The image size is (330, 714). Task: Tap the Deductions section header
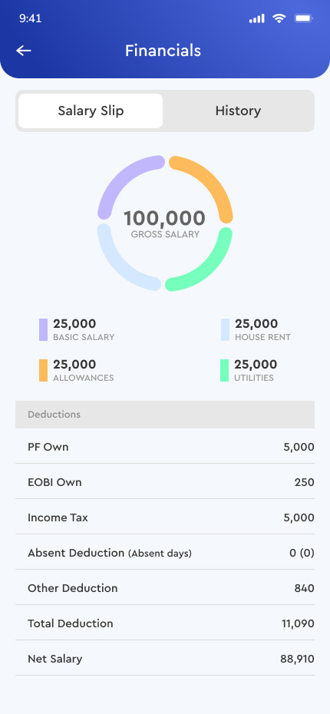pos(165,415)
